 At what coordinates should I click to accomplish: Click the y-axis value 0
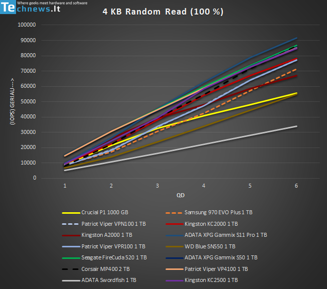[35, 178]
